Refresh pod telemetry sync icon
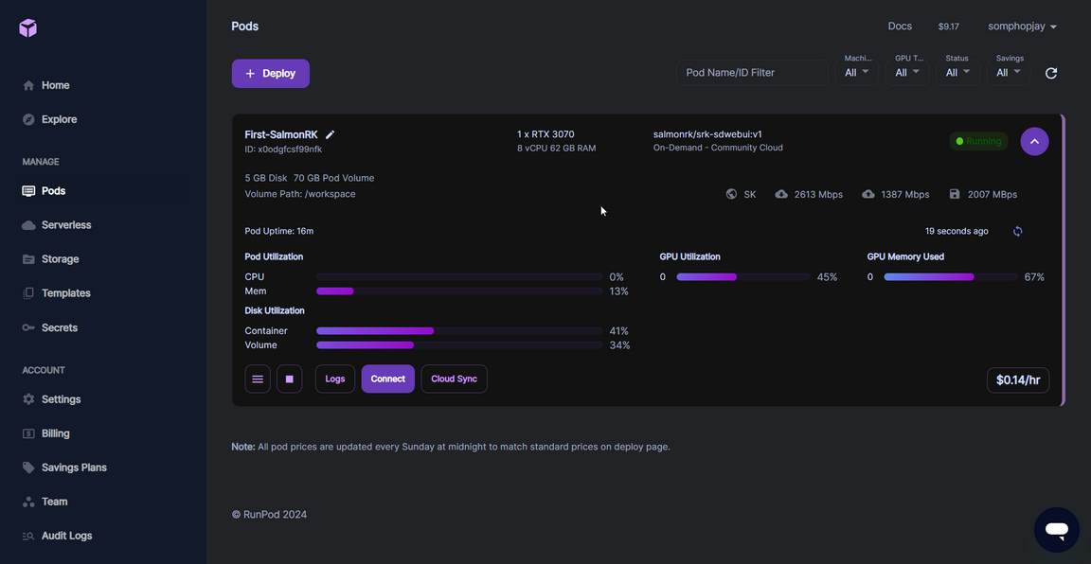The image size is (1091, 564). (1018, 231)
